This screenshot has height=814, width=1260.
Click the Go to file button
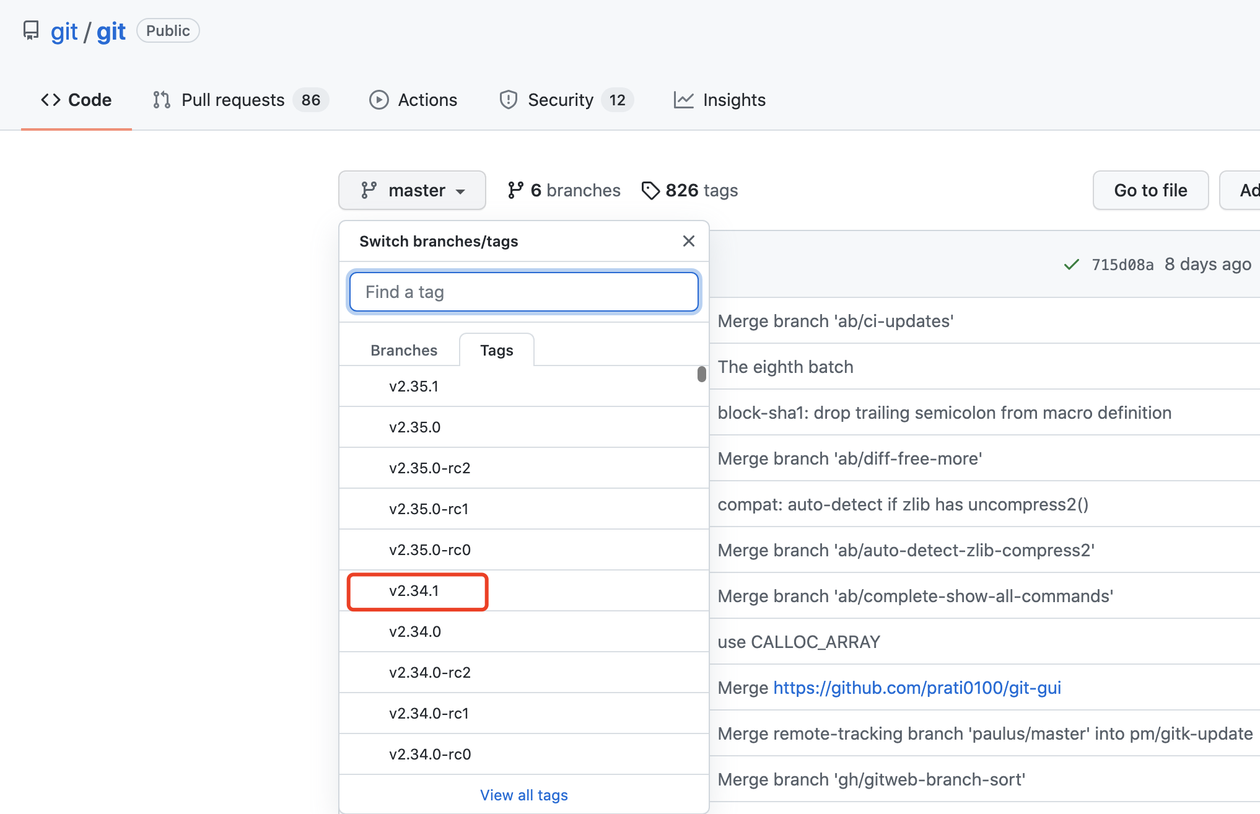pyautogui.click(x=1150, y=190)
